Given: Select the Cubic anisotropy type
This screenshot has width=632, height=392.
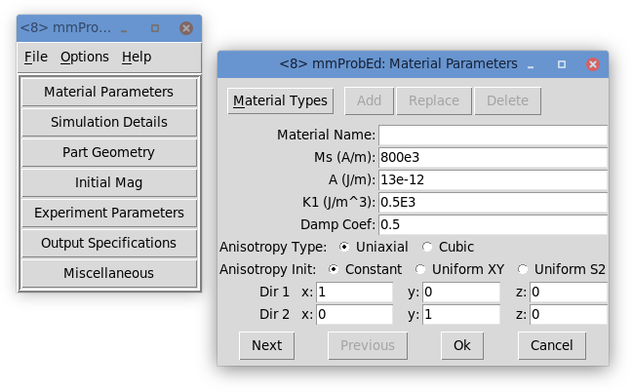Looking at the screenshot, I should coord(428,247).
